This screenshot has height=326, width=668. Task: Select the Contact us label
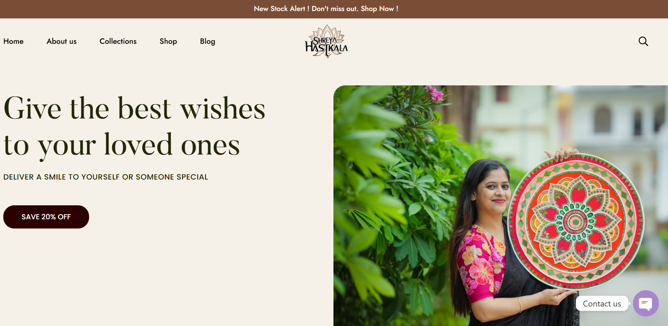(602, 304)
